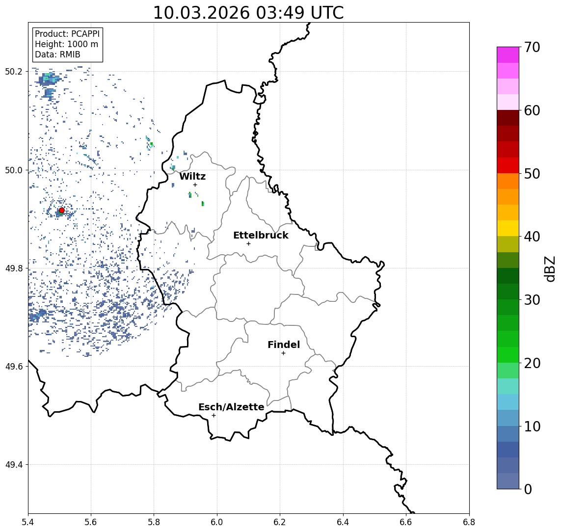
Task: Click the 60 value on colorbar
Action: (532, 110)
